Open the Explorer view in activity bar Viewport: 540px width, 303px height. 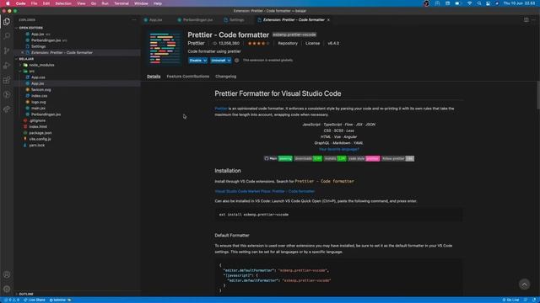click(x=7, y=22)
